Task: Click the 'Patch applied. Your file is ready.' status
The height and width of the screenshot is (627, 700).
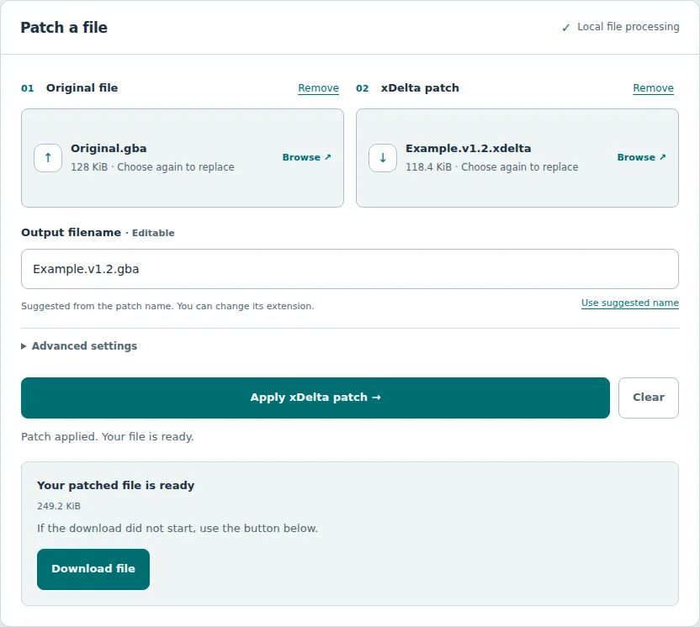Action: (107, 436)
